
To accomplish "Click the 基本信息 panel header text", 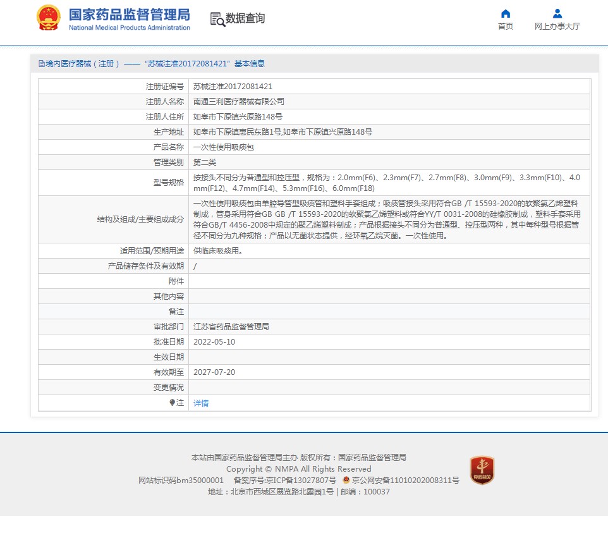I will [x=249, y=64].
